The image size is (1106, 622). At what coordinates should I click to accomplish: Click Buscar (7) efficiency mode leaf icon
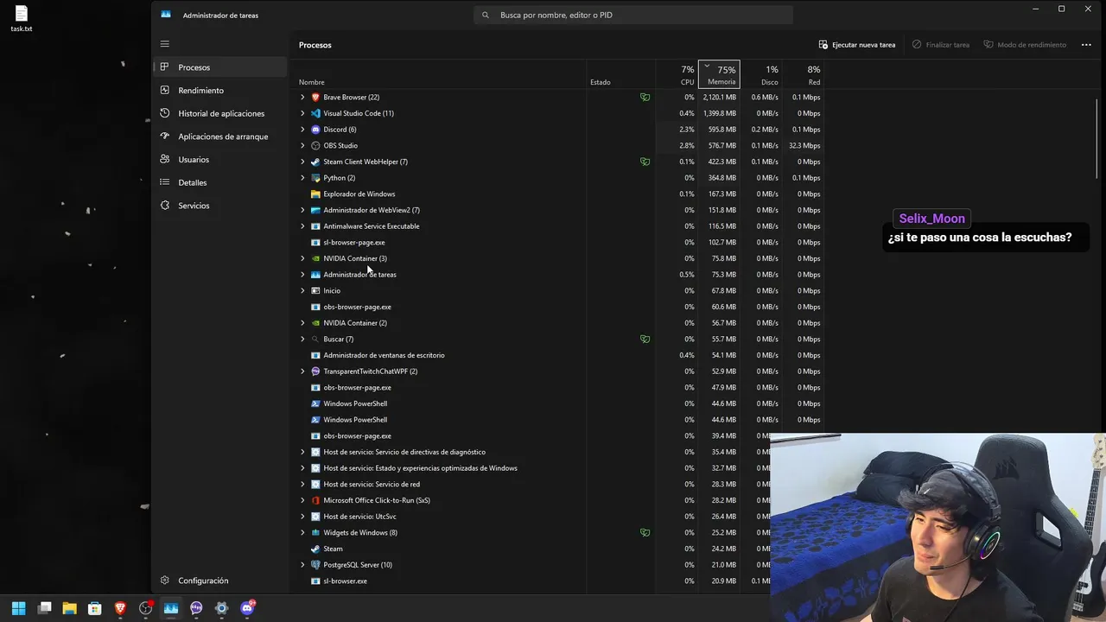(645, 339)
